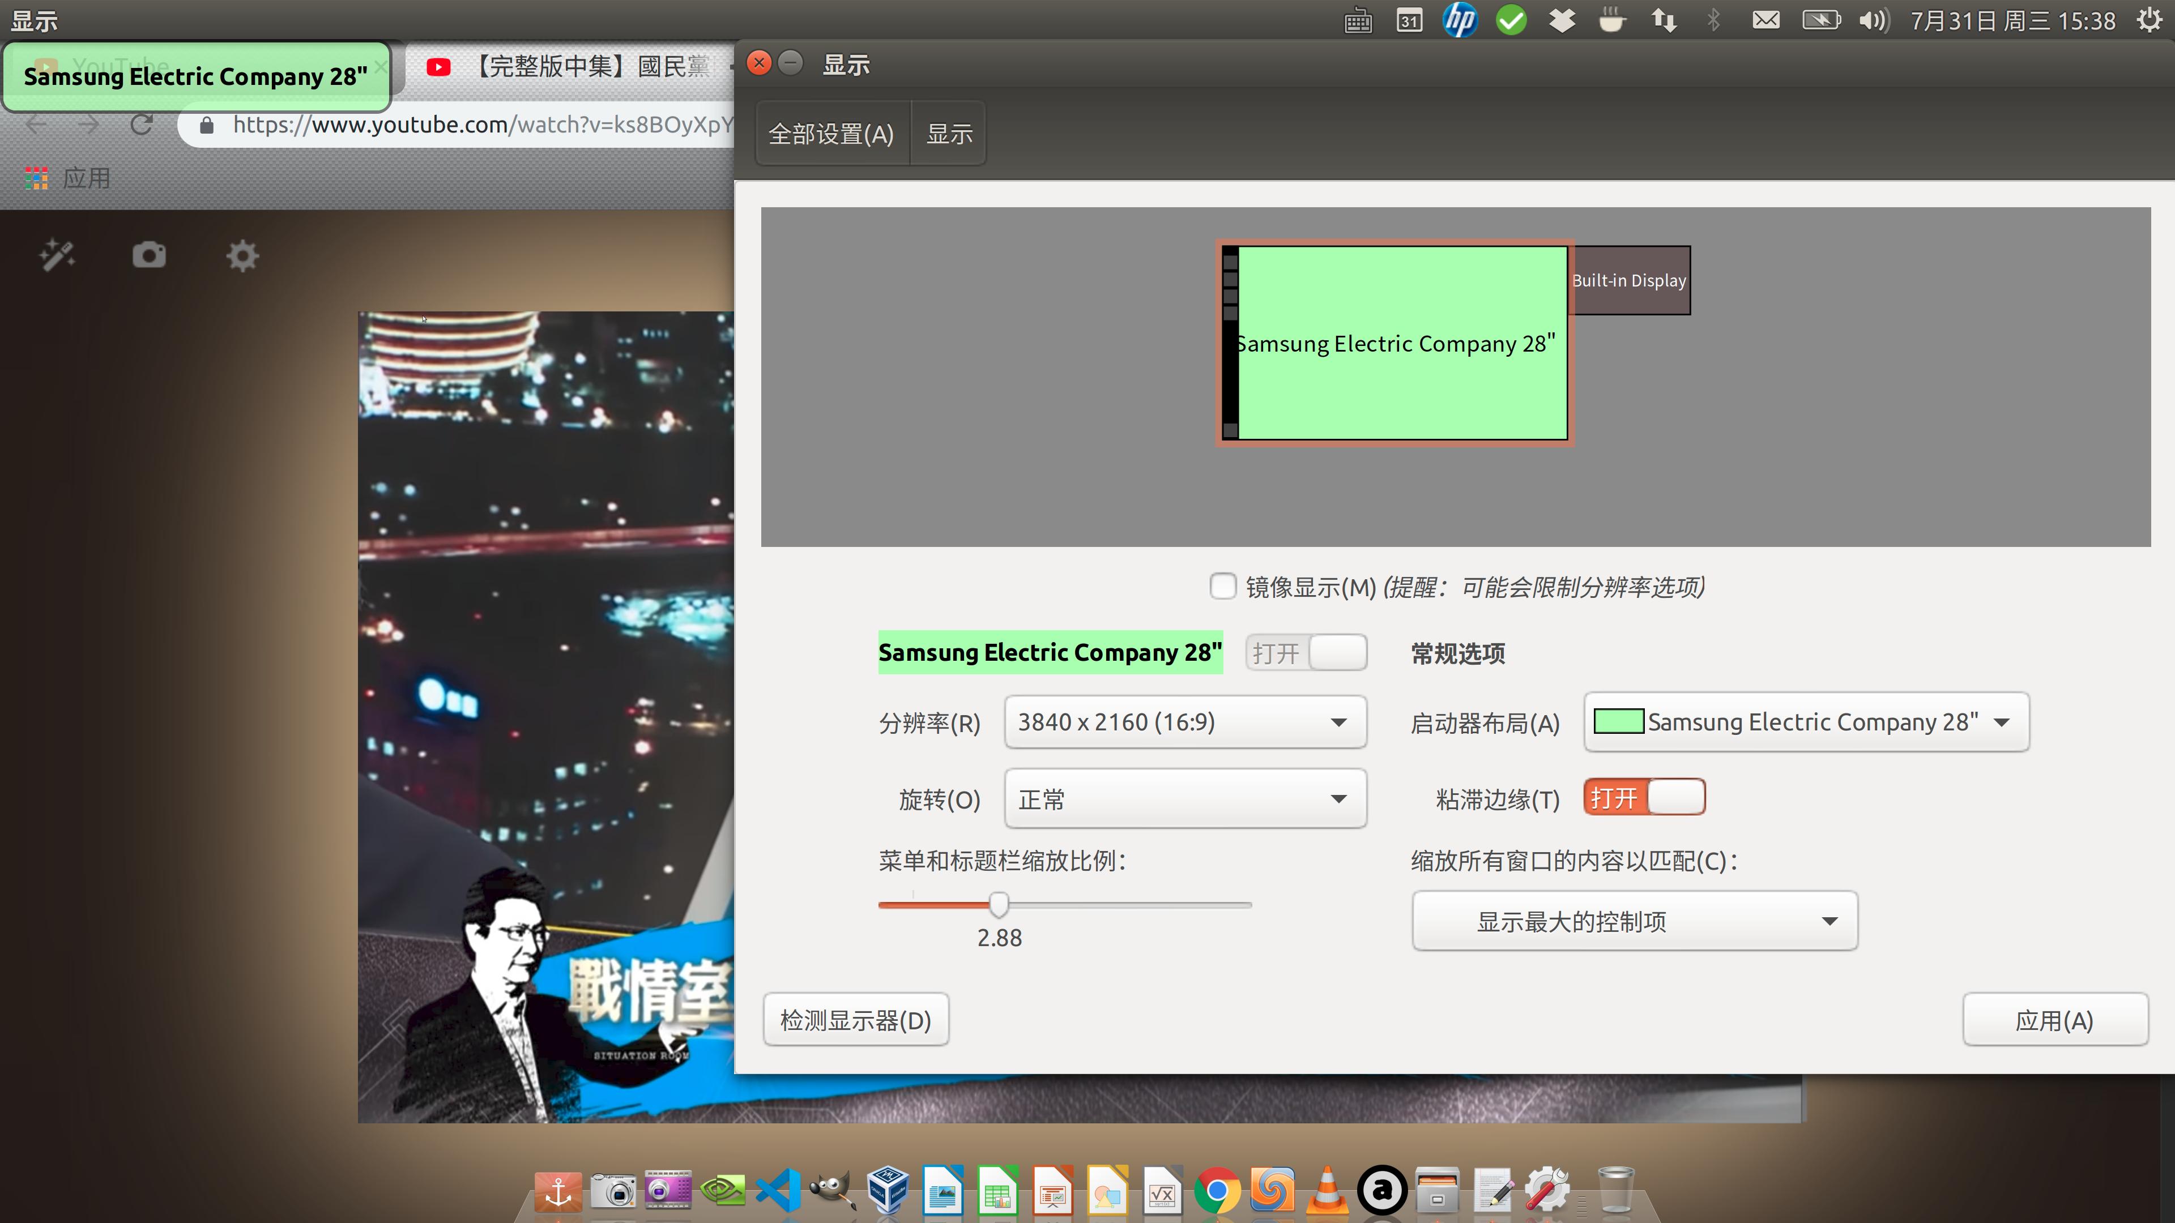Open the file cabinet app in the dock

coord(1438,1191)
